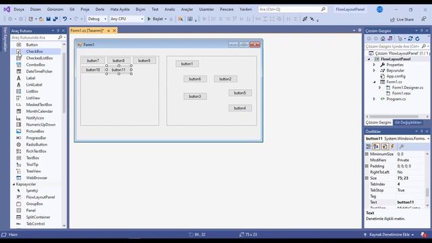Click Kaynak Denetimine Ekle in status bar
Image resolution: width=432 pixels, height=243 pixels.
click(x=389, y=235)
